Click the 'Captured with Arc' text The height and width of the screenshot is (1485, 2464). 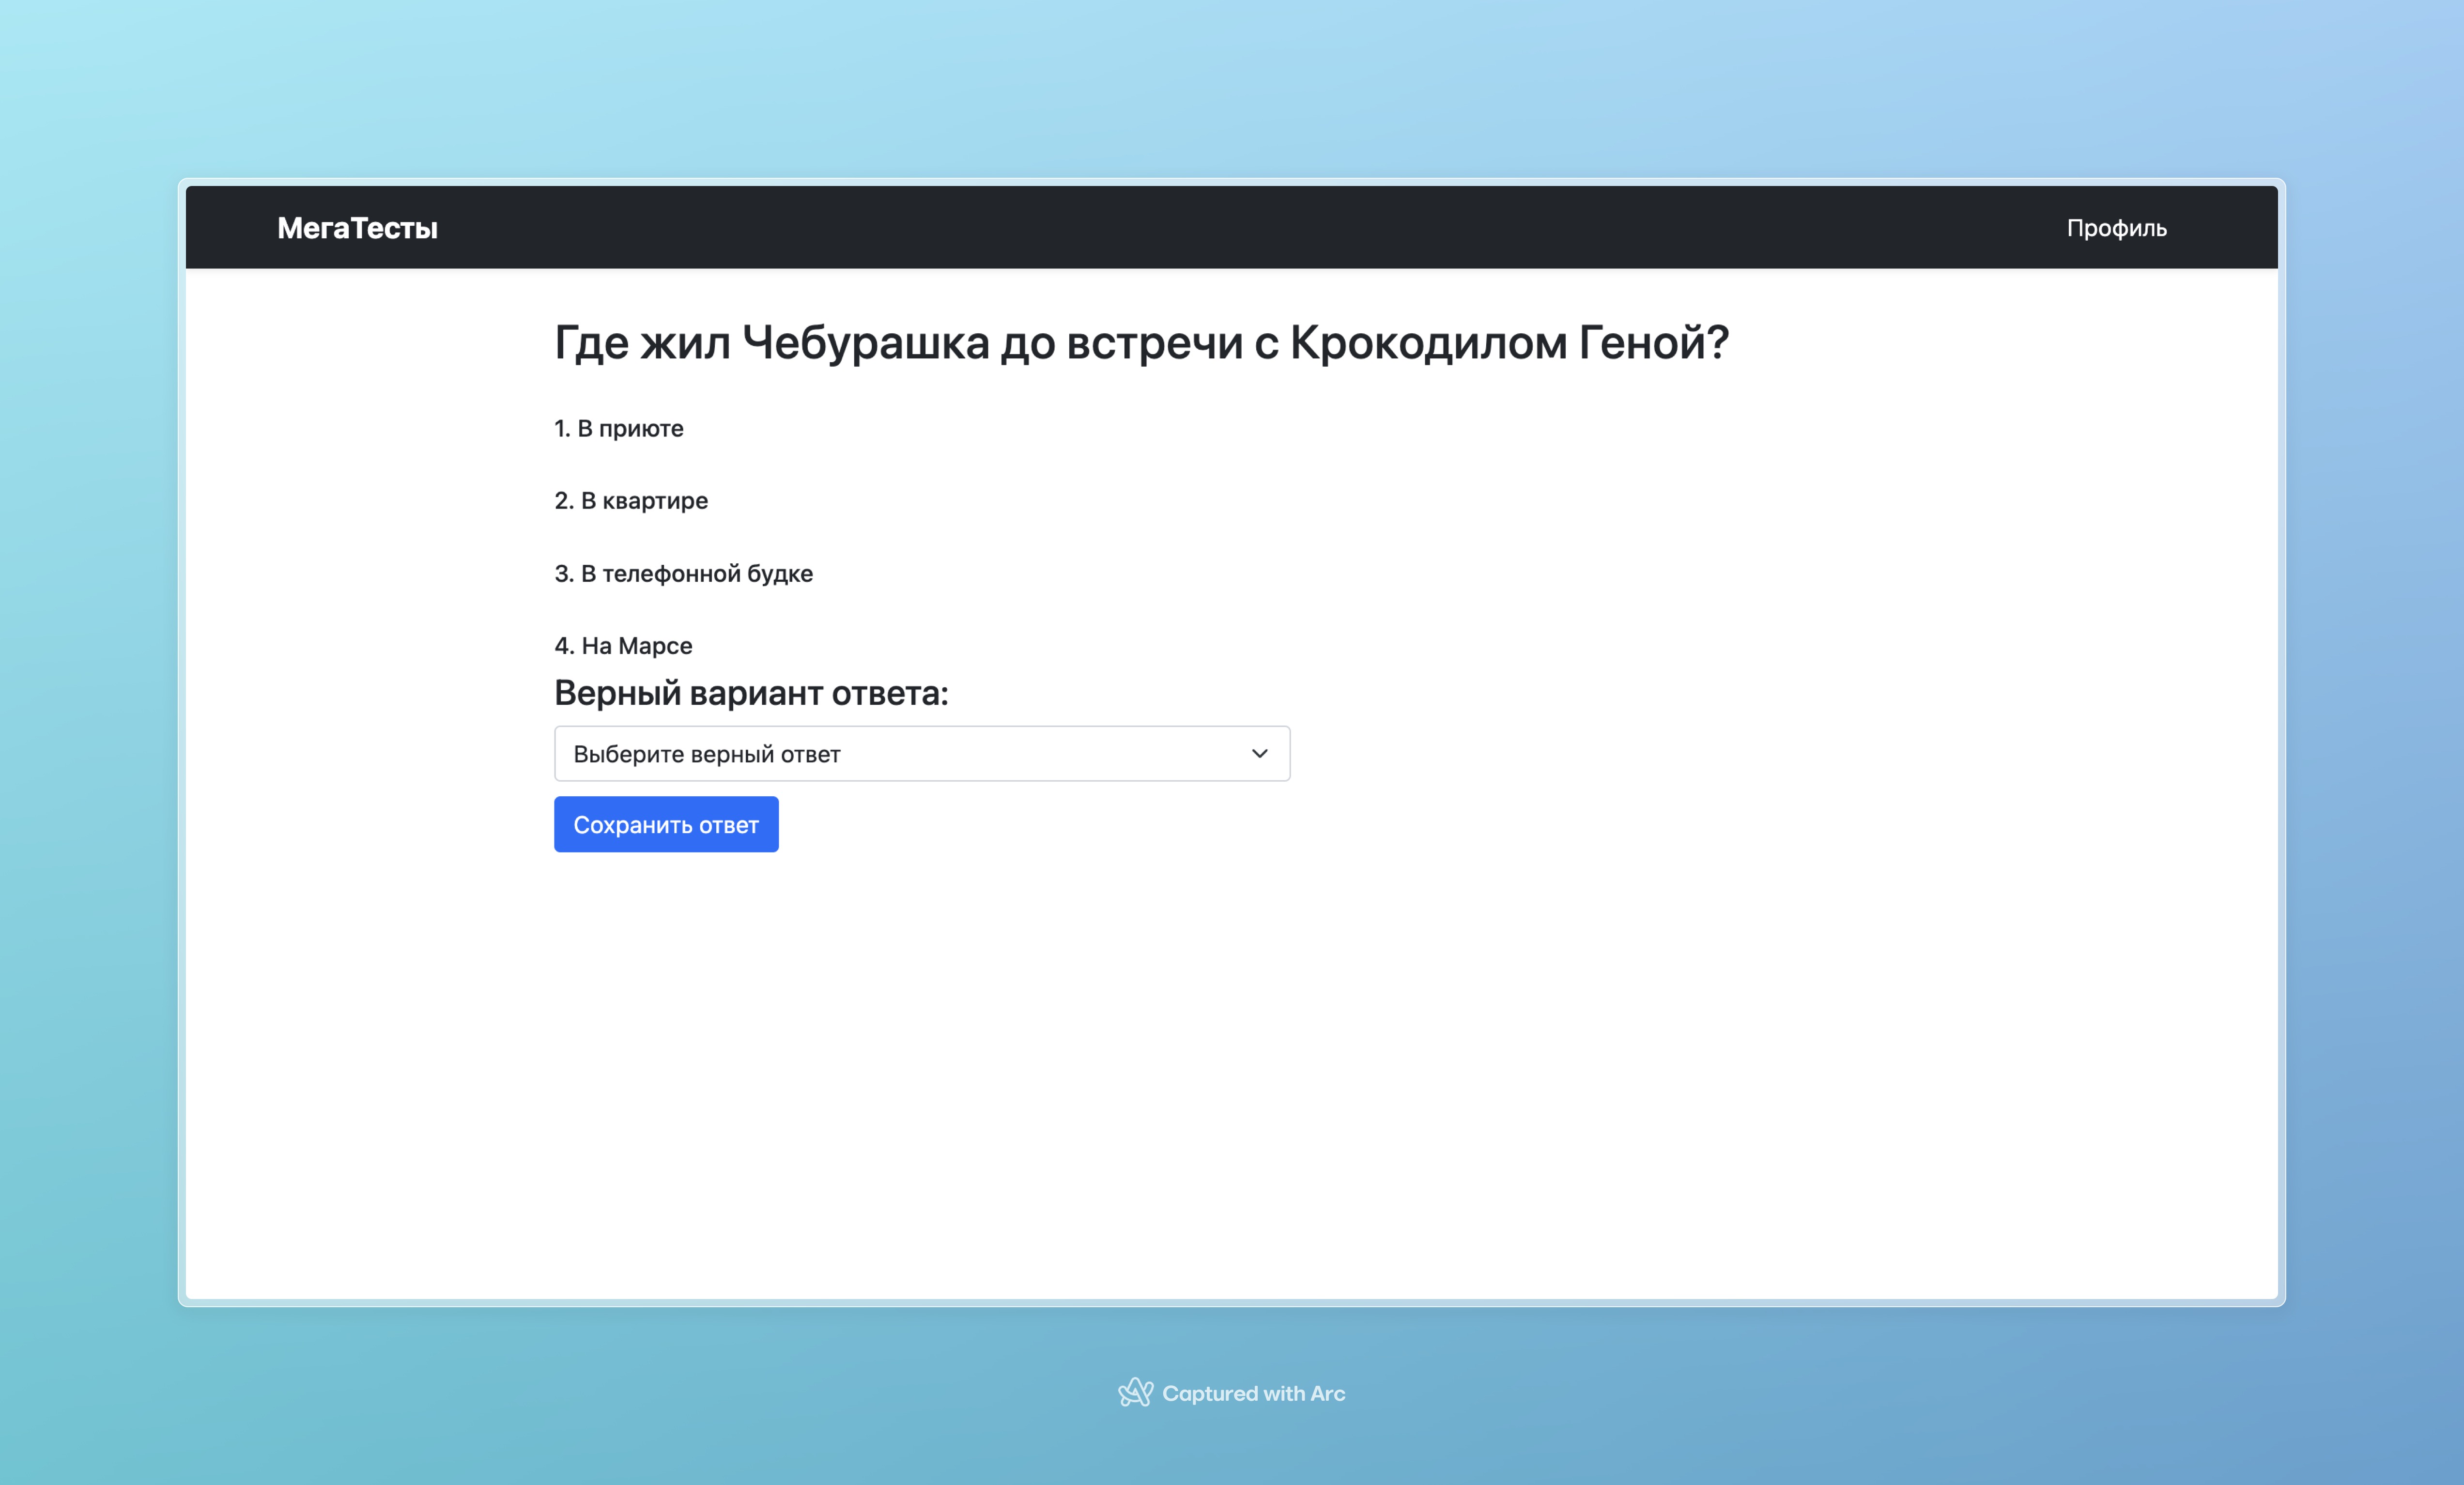(x=1253, y=1393)
